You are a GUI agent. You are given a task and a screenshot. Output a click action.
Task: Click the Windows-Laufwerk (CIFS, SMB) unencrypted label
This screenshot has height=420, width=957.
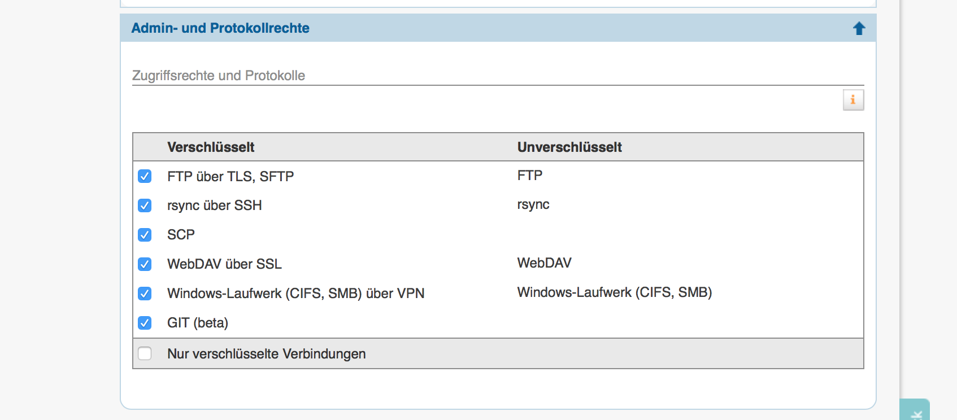614,292
